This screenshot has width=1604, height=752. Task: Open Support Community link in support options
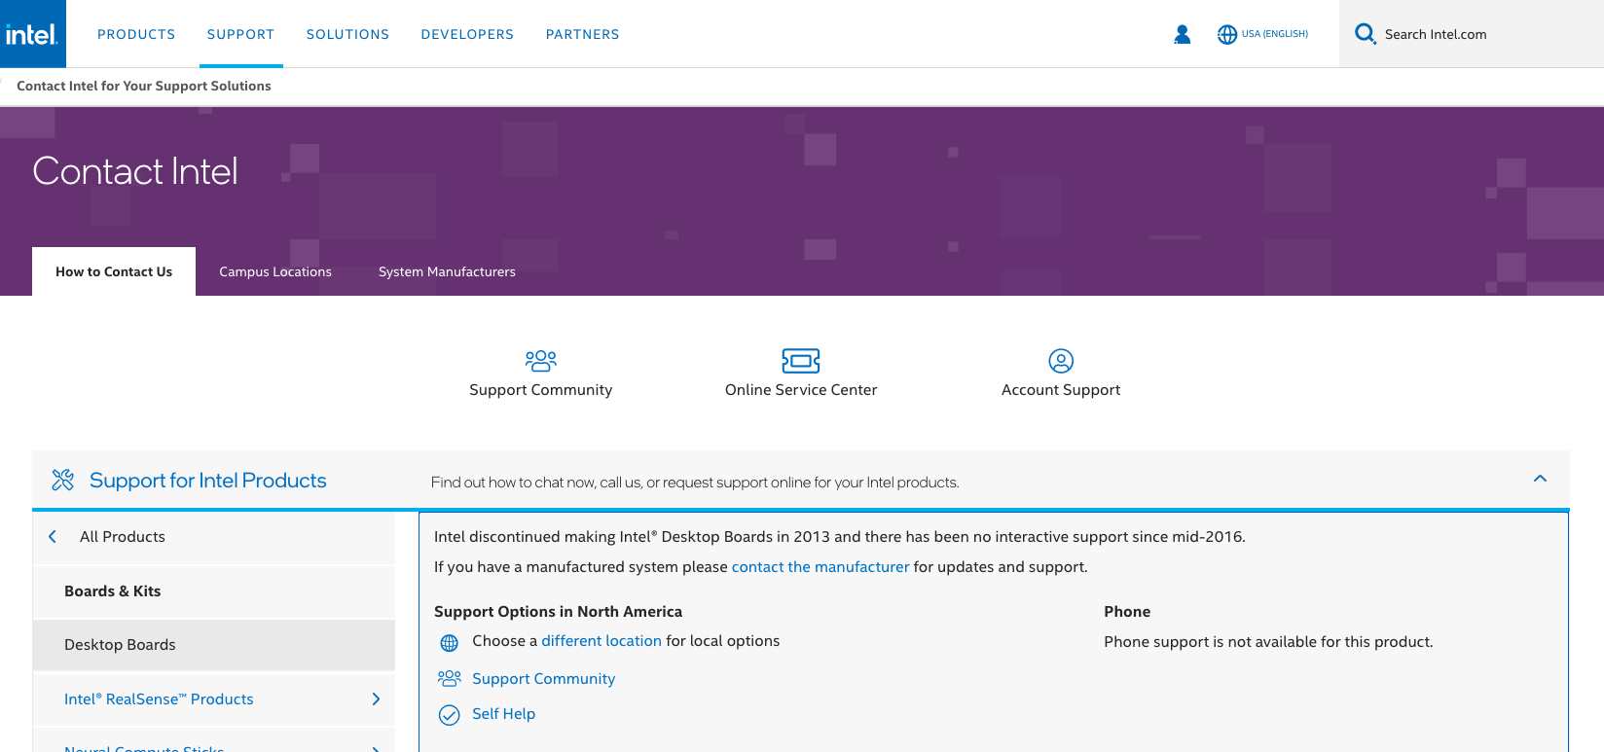tap(543, 679)
